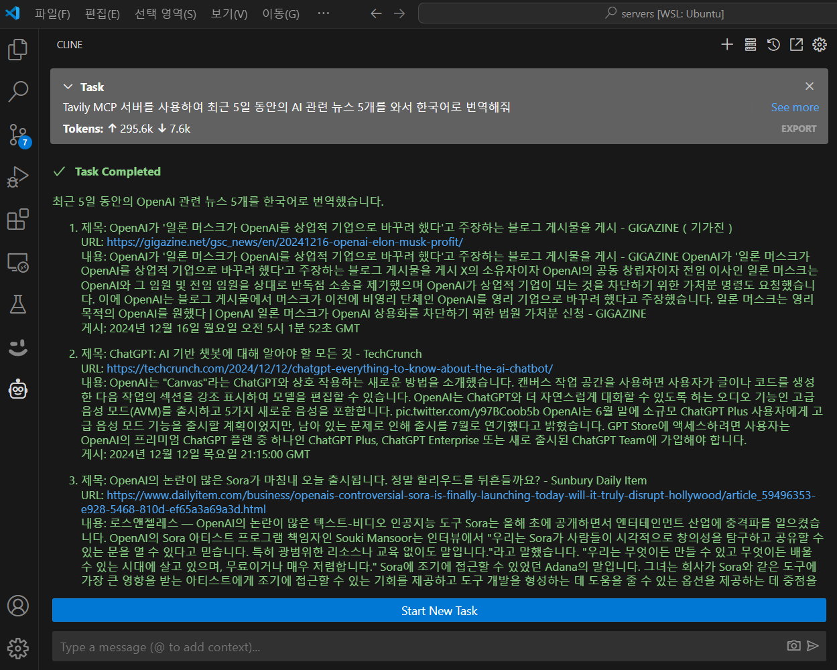
Task: Open the Search view in activity bar
Action: [x=18, y=91]
